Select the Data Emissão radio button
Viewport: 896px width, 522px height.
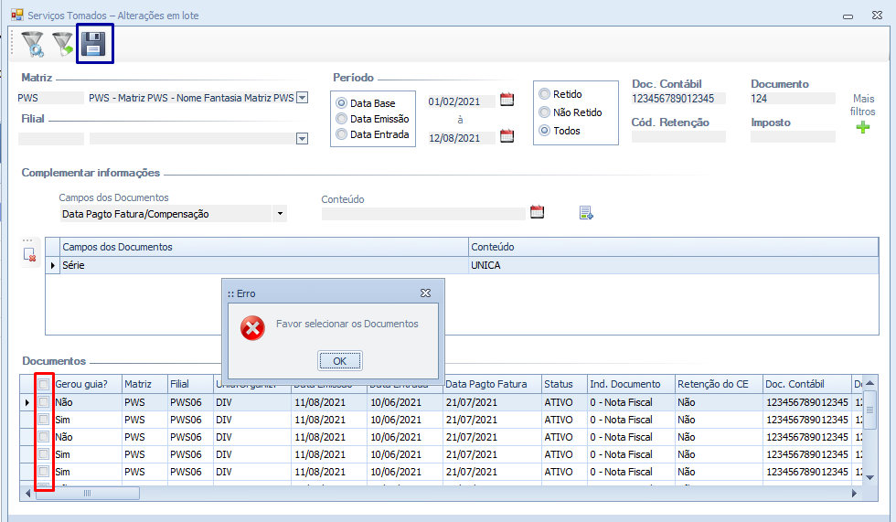pos(342,119)
